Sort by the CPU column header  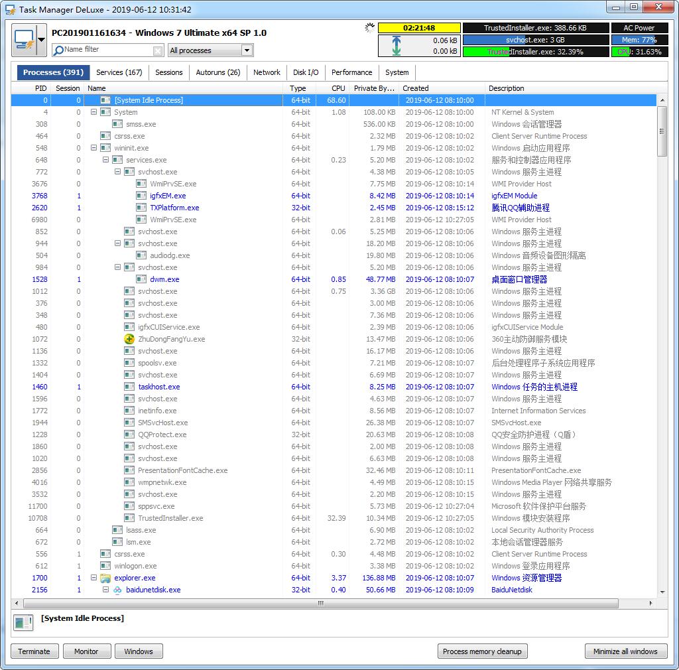(x=338, y=88)
